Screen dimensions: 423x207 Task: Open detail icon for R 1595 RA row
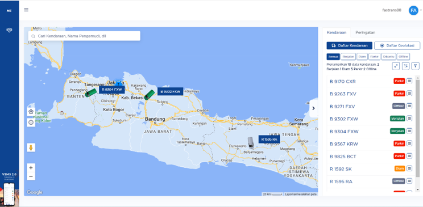tap(409, 181)
